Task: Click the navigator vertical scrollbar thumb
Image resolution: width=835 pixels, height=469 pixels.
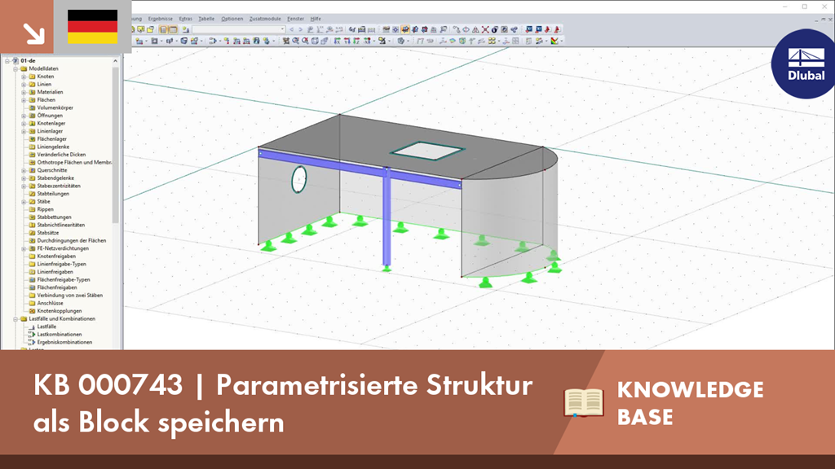Action: (x=115, y=143)
